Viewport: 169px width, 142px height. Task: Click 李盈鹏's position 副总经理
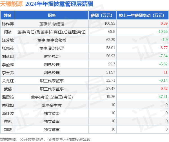tap(52, 65)
